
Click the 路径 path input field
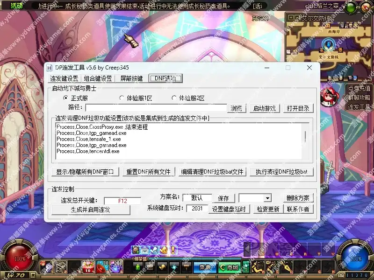pyautogui.click(x=156, y=108)
